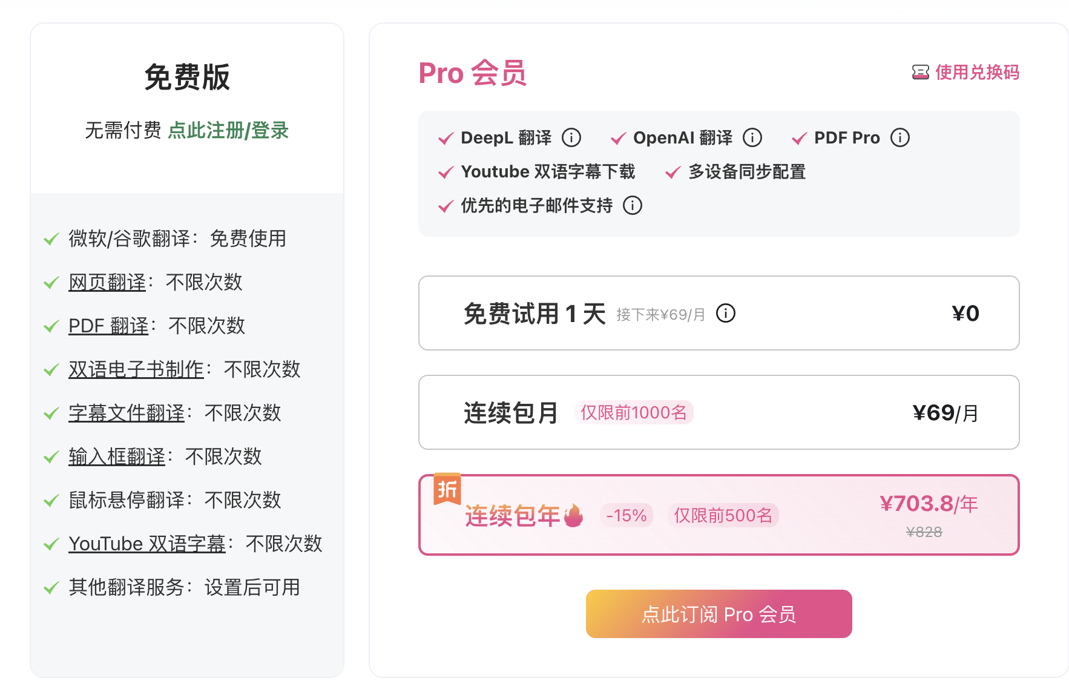
Task: Open 优先的电子邮件支持 info icon
Action: [x=633, y=205]
